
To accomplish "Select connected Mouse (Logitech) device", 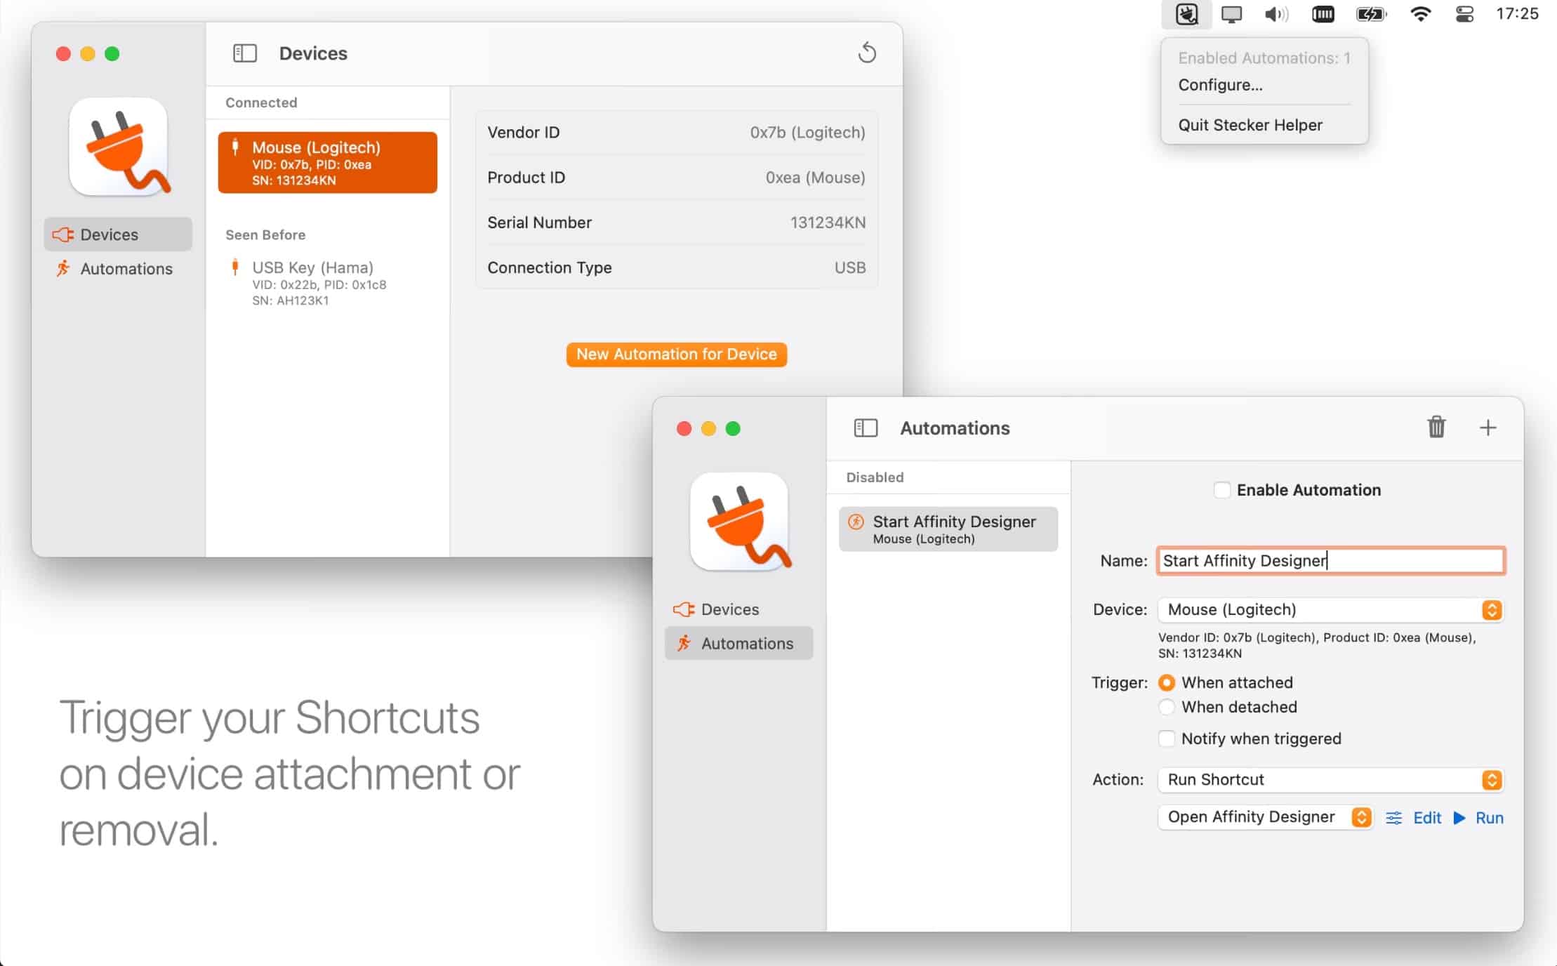I will pos(328,162).
